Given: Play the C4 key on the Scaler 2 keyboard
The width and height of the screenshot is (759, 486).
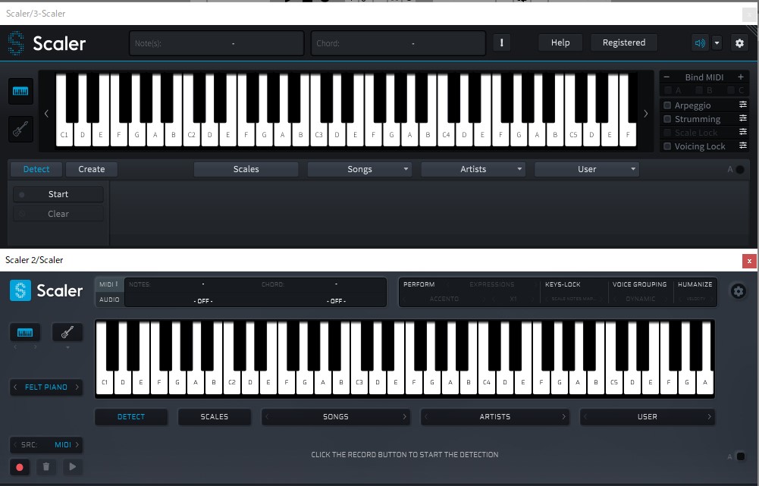Looking at the screenshot, I should [x=487, y=382].
